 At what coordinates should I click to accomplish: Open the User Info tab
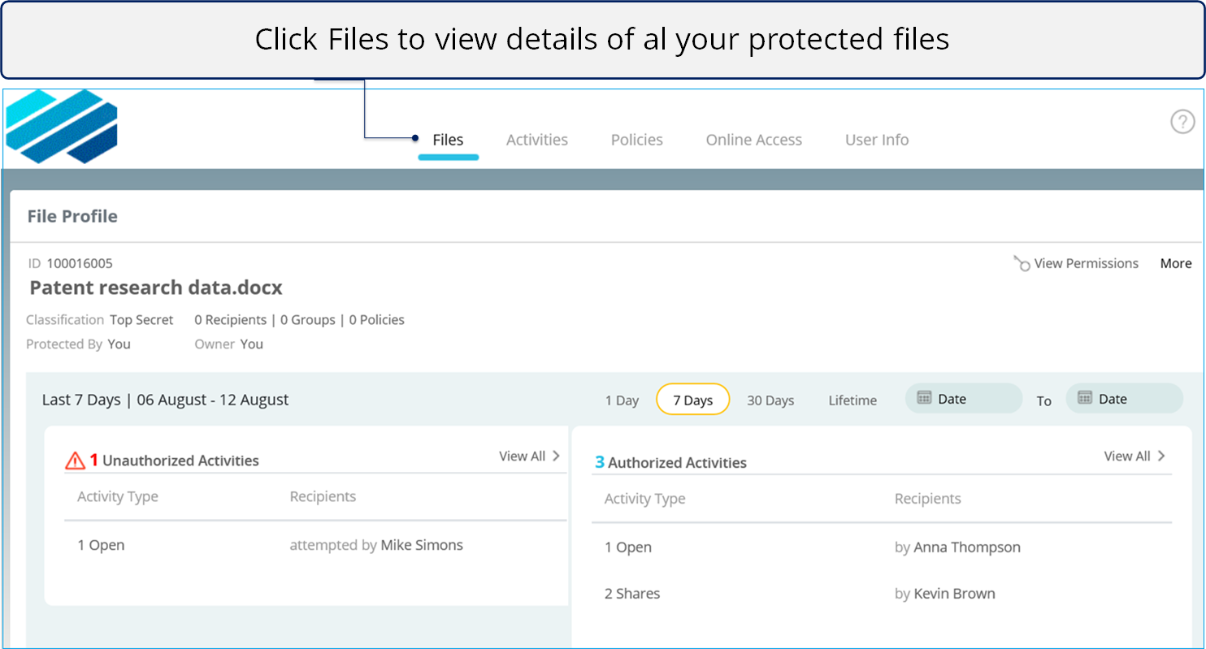click(x=876, y=140)
